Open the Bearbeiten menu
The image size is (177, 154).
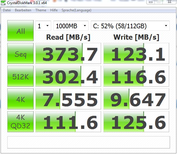[x=23, y=10]
